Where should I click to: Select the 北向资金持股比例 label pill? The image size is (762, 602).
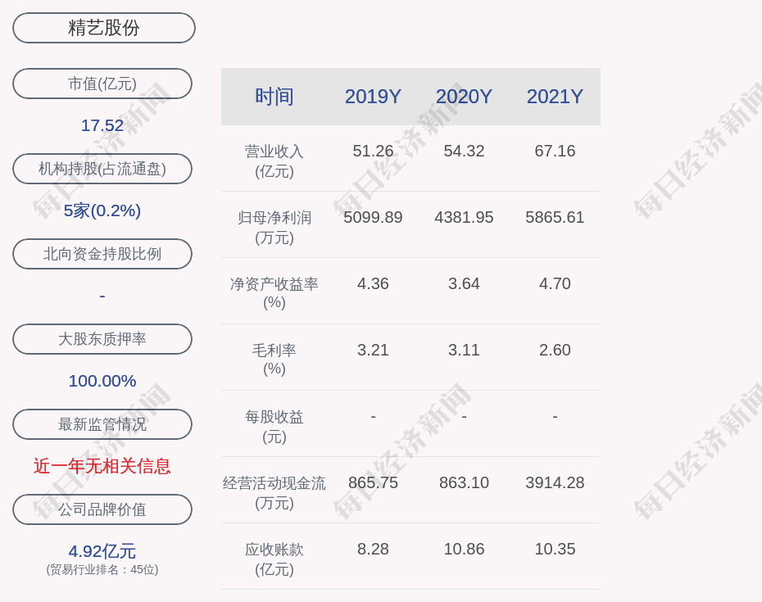(102, 254)
